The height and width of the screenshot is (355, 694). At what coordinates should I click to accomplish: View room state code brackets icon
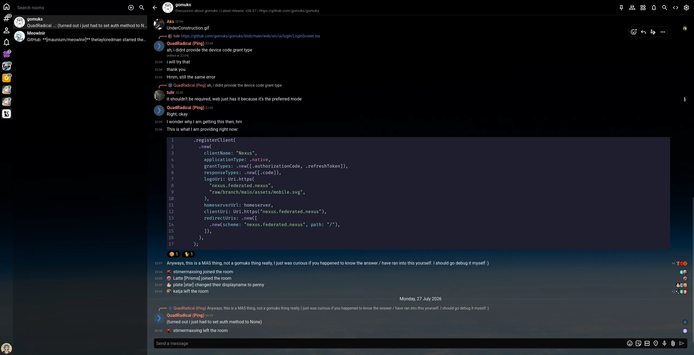tap(676, 8)
